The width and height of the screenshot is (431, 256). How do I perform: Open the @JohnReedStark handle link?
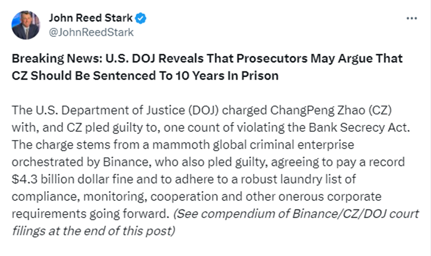(91, 32)
